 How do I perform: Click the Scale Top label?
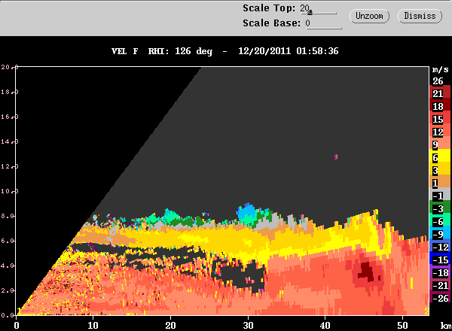(x=269, y=8)
